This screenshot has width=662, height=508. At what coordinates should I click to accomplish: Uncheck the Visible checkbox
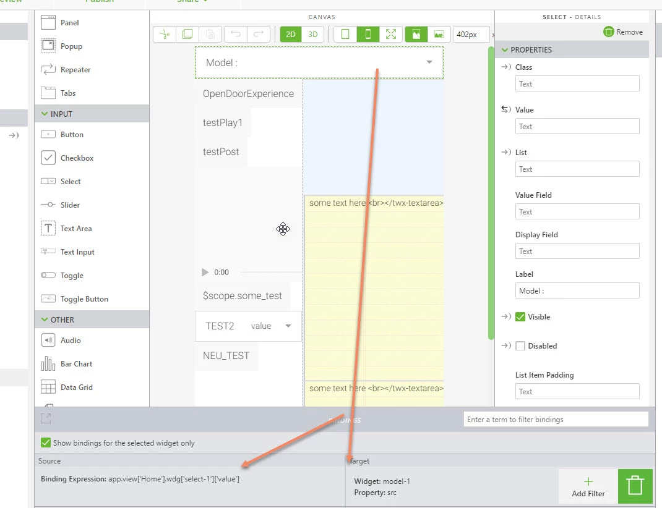tap(520, 316)
